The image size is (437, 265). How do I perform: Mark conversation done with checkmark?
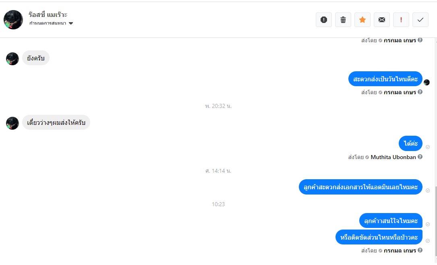click(x=420, y=20)
